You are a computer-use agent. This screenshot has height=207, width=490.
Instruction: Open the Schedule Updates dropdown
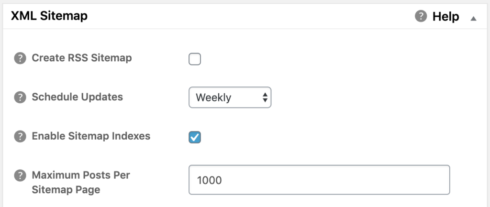(x=230, y=98)
